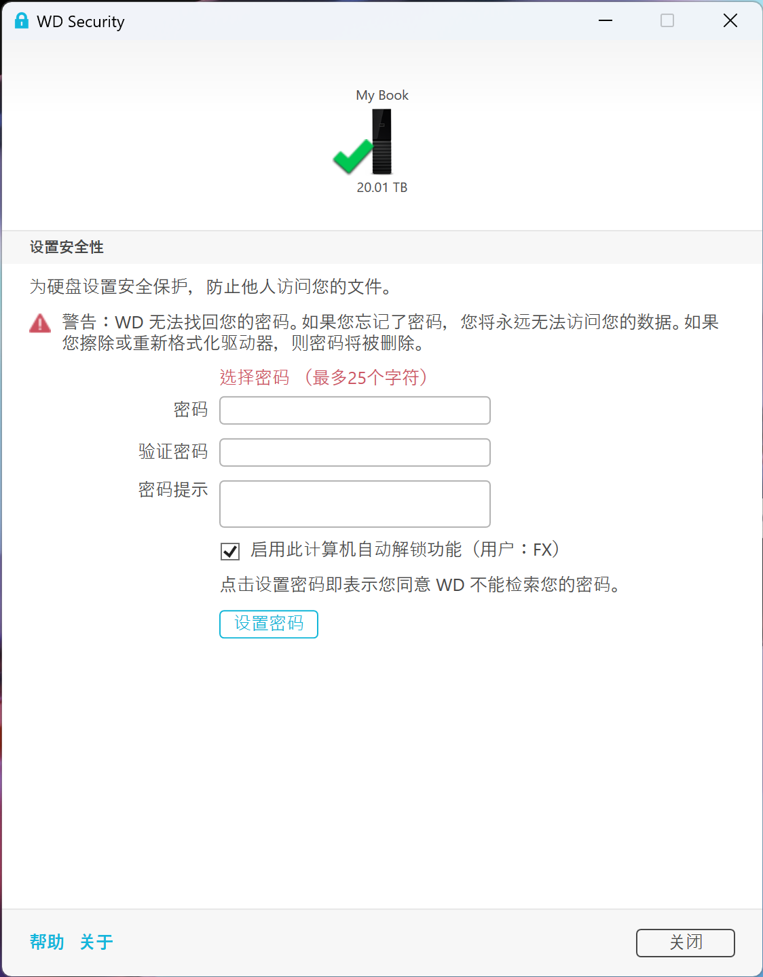The width and height of the screenshot is (763, 977).
Task: Click the 设置密码 button
Action: click(269, 624)
